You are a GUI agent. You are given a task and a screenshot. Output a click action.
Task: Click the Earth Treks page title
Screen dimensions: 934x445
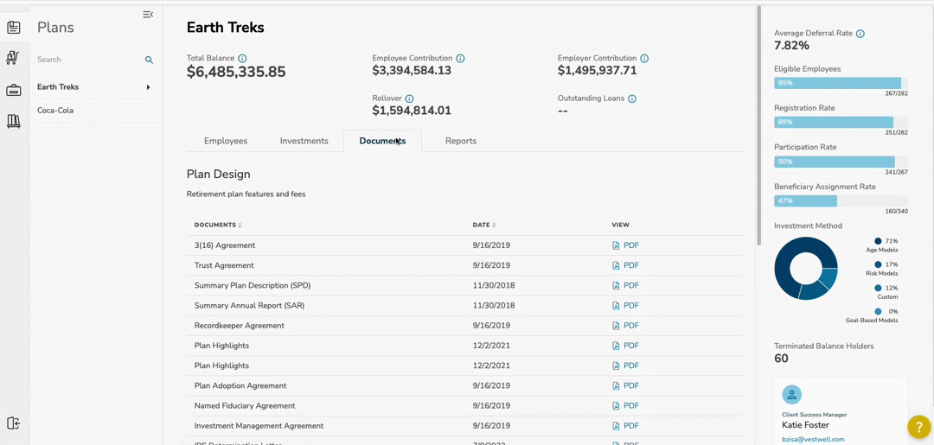point(225,28)
